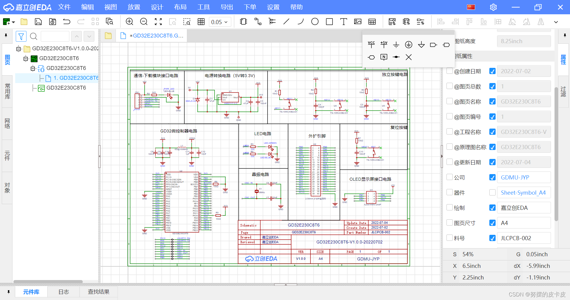The image size is (570, 300).
Task: Open the 设计 menu
Action: [x=157, y=7]
